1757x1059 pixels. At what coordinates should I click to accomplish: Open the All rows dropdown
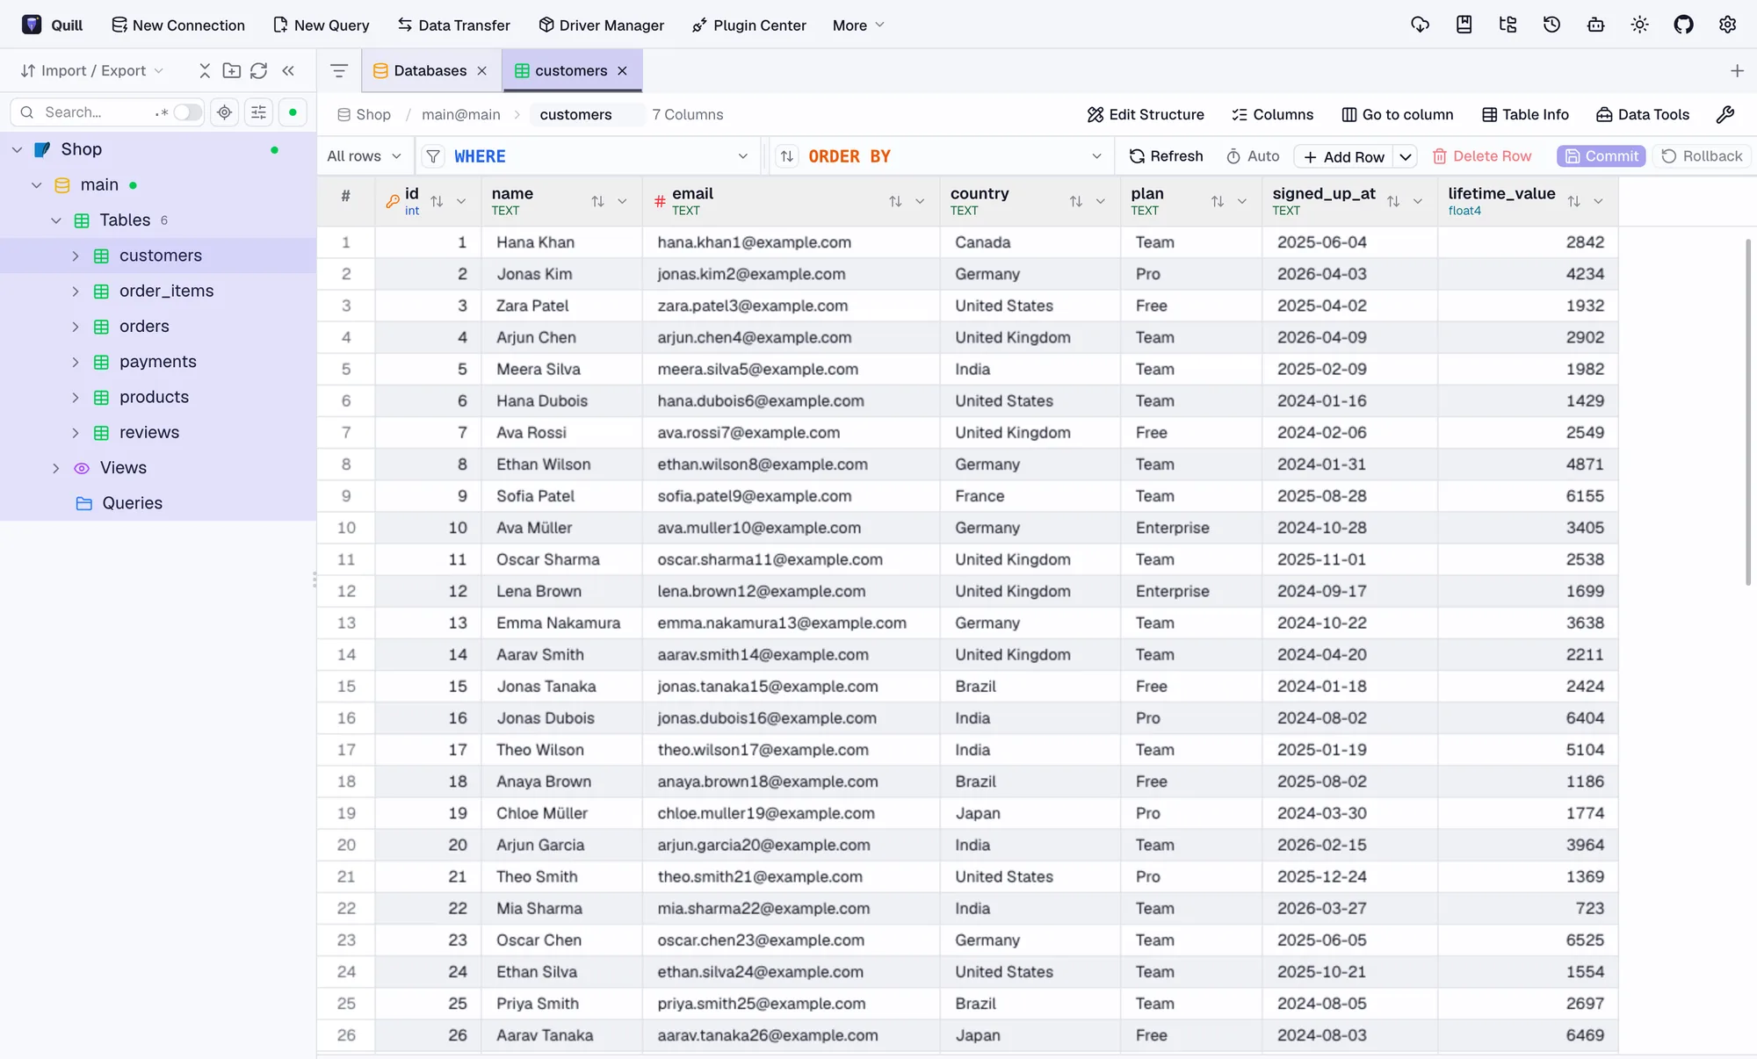(364, 156)
